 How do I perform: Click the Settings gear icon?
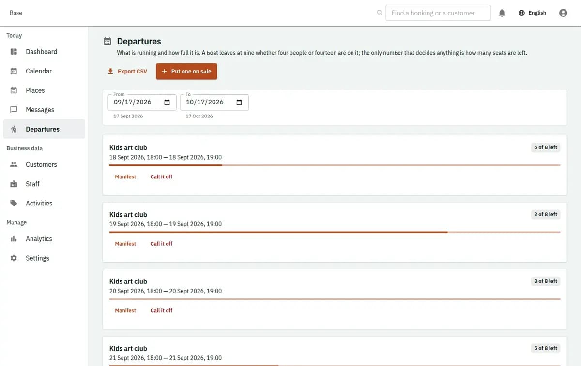tap(14, 258)
